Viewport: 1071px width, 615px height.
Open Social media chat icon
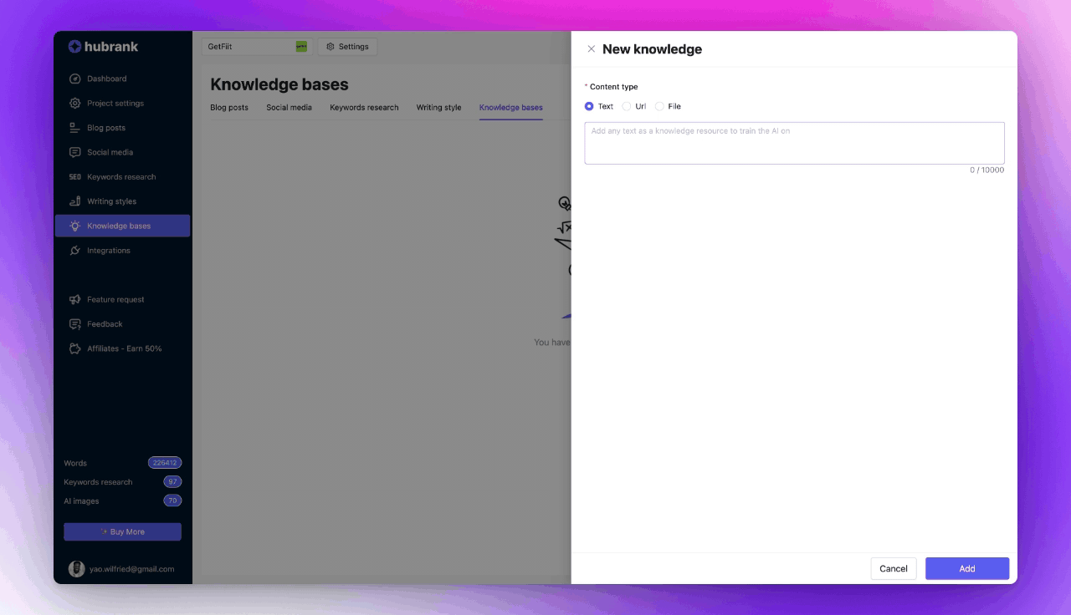(x=75, y=152)
